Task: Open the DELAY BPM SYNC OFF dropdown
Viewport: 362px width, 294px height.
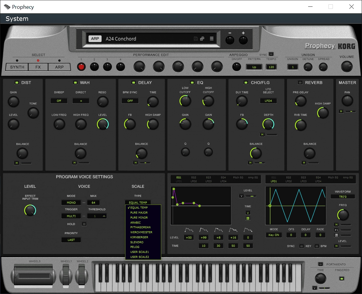Action: (130, 101)
